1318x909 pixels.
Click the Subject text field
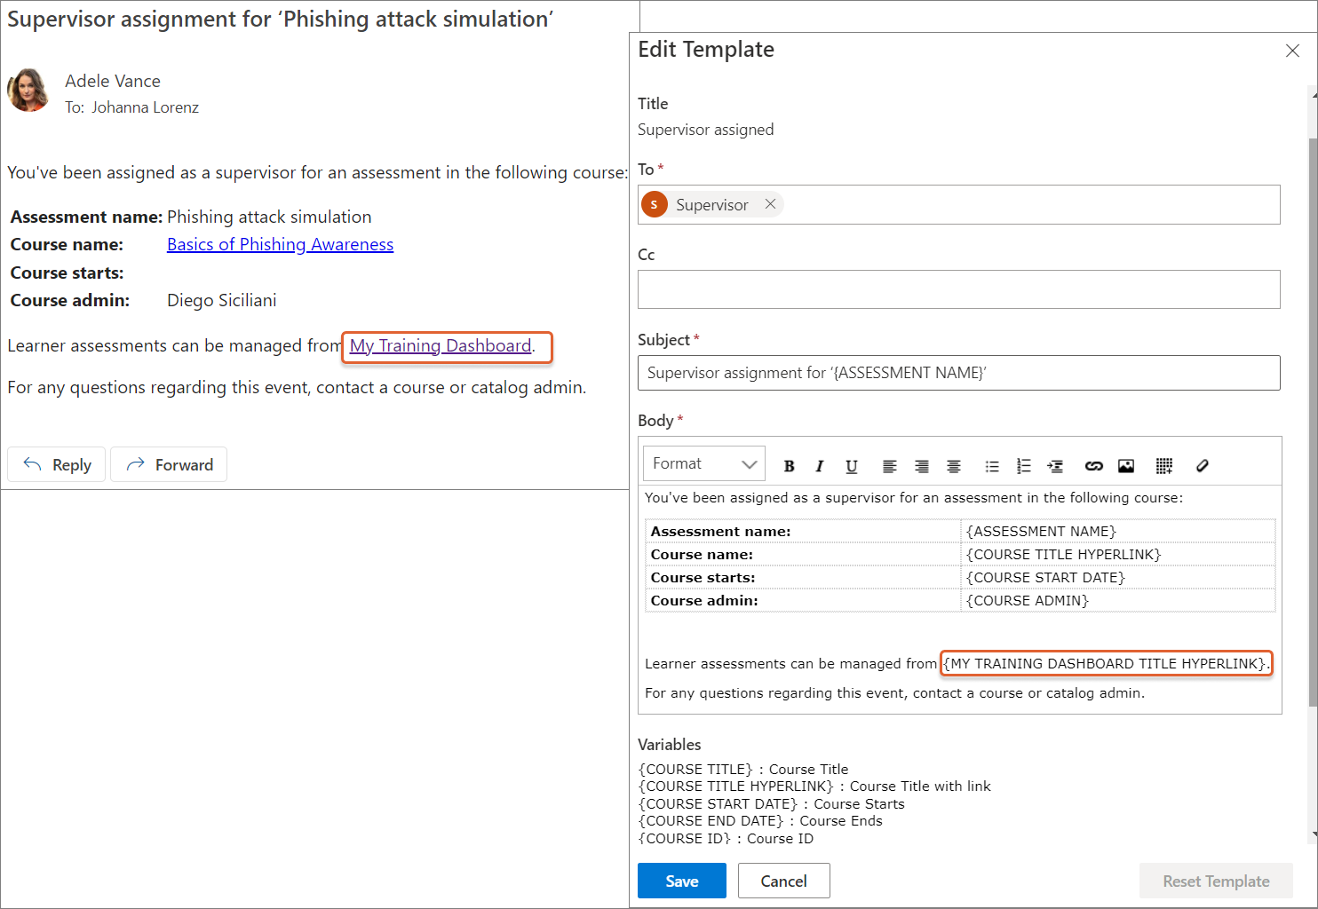[x=958, y=373]
